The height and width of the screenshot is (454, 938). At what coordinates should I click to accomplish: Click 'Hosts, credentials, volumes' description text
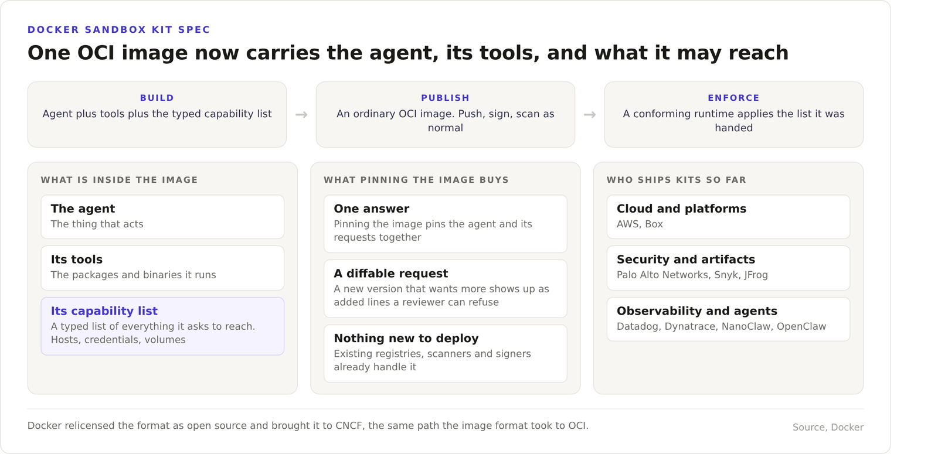pyautogui.click(x=118, y=340)
